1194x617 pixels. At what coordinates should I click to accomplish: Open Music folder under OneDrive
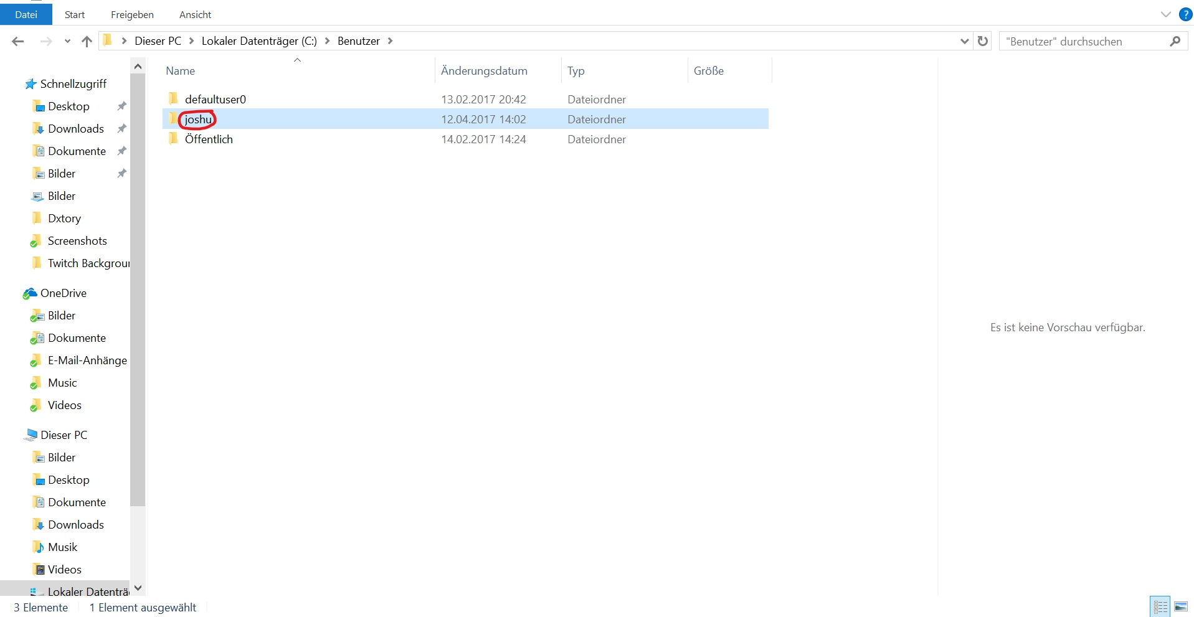tap(62, 382)
